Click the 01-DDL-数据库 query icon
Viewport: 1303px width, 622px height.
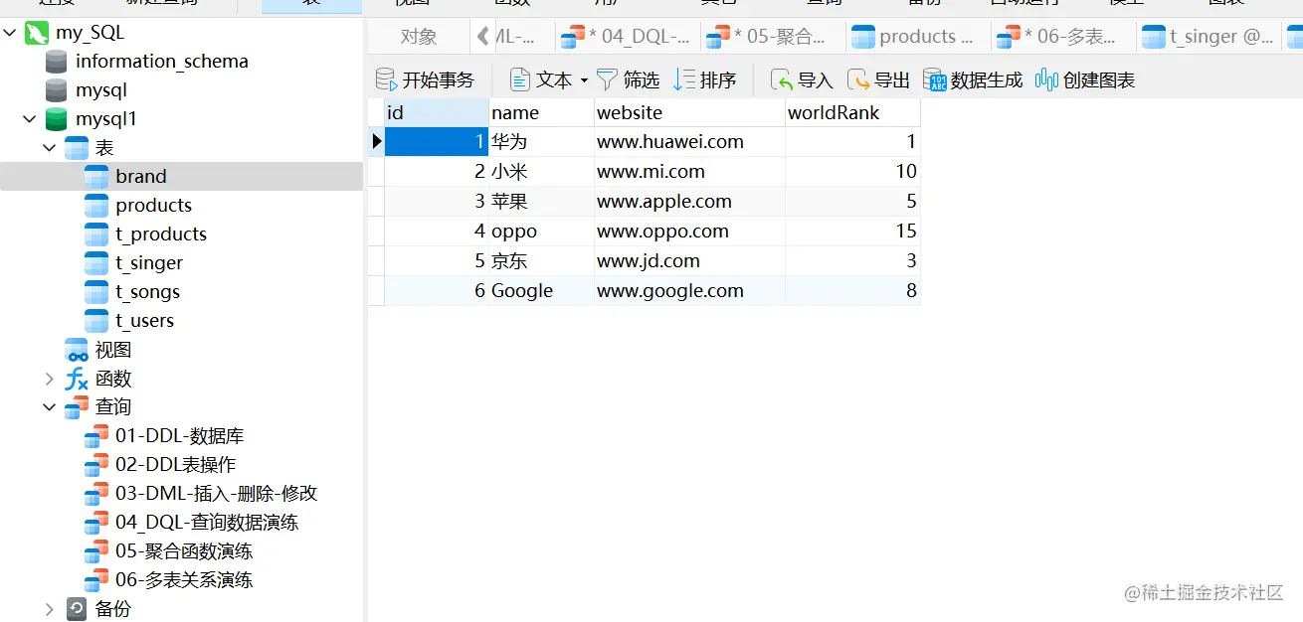point(96,436)
